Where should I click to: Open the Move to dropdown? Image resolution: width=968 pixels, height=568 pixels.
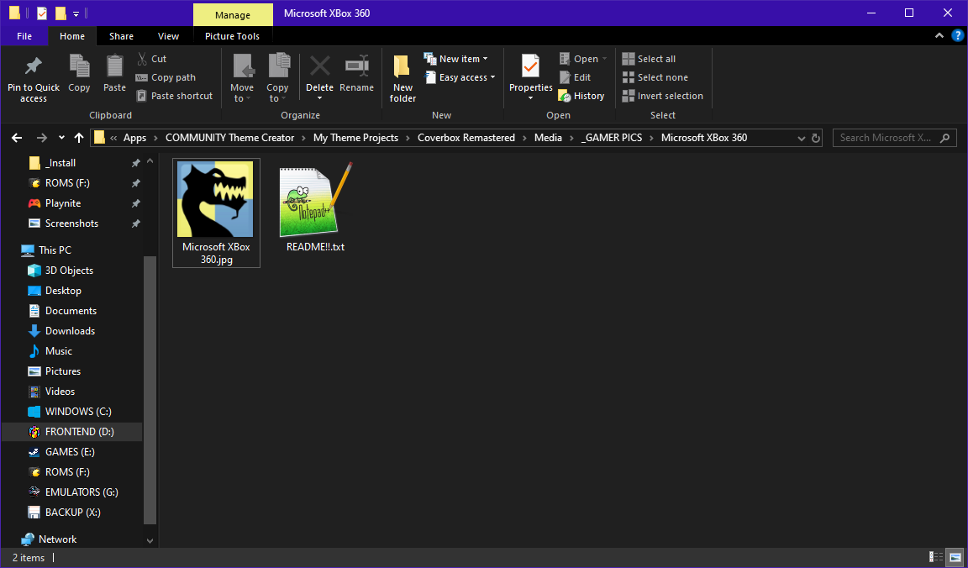click(x=242, y=78)
